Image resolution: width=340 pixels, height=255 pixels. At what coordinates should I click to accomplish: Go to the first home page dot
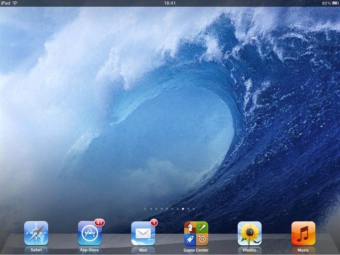pyautogui.click(x=151, y=209)
